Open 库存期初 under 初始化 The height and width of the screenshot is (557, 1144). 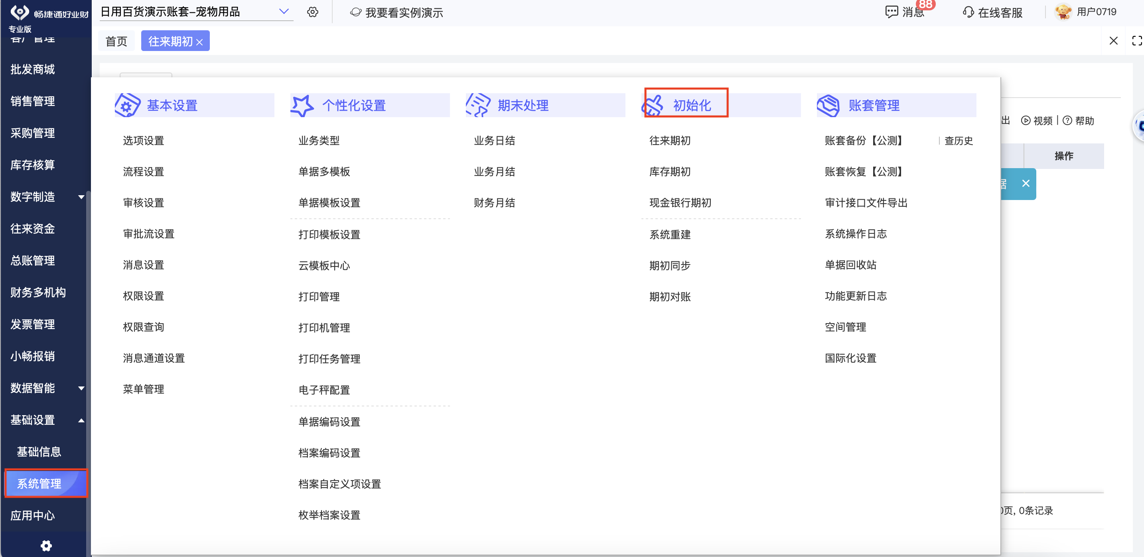(670, 172)
